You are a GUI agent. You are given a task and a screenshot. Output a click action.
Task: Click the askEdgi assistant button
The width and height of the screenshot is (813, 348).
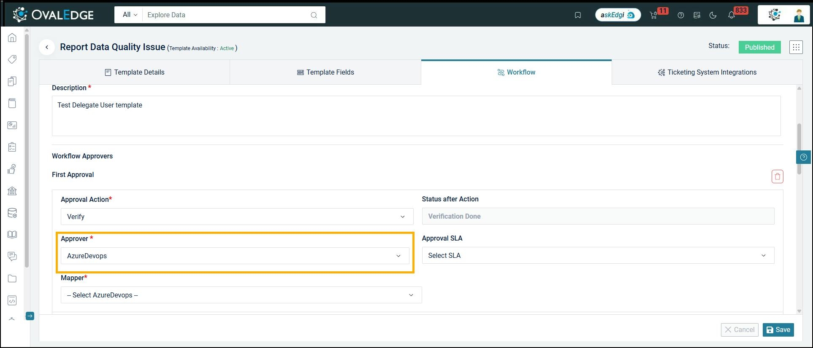618,15
